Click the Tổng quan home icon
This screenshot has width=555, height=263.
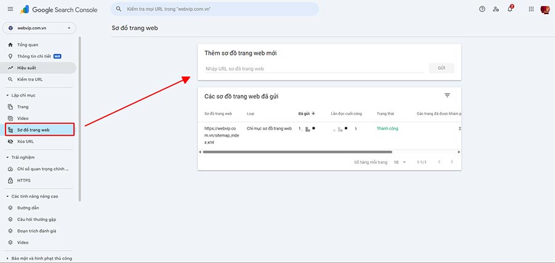[10, 45]
